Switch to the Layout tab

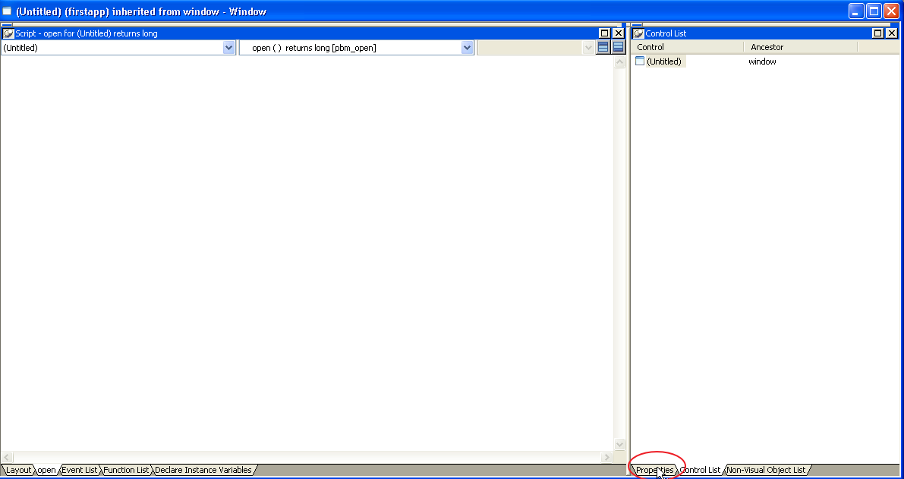17,470
